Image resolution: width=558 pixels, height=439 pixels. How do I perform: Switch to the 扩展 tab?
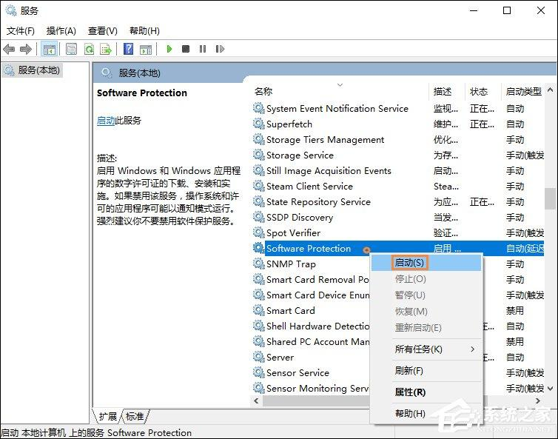(108, 416)
